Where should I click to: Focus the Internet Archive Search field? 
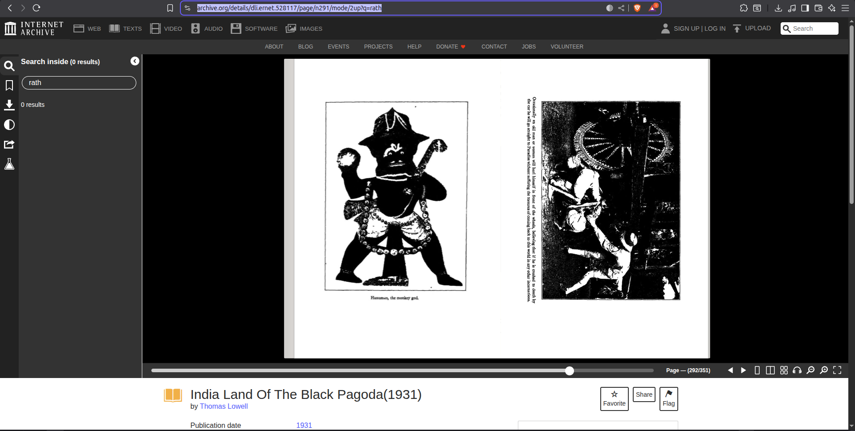pyautogui.click(x=810, y=28)
